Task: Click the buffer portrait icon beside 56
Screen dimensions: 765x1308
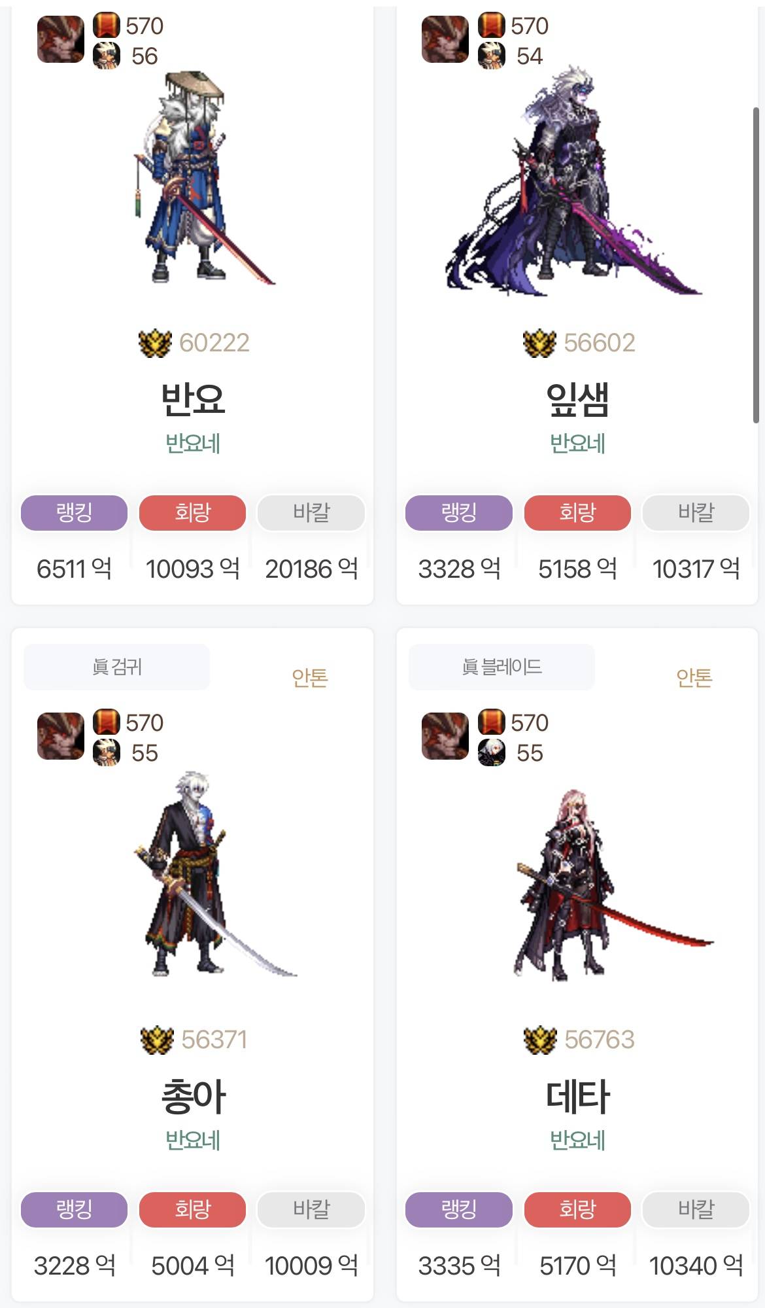Action: [106, 56]
